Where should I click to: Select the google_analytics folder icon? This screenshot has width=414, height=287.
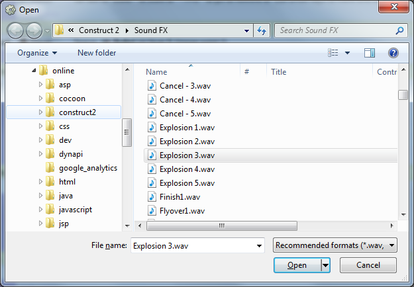coord(50,168)
